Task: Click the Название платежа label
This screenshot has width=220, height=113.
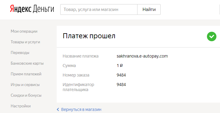Action: (x=80, y=56)
